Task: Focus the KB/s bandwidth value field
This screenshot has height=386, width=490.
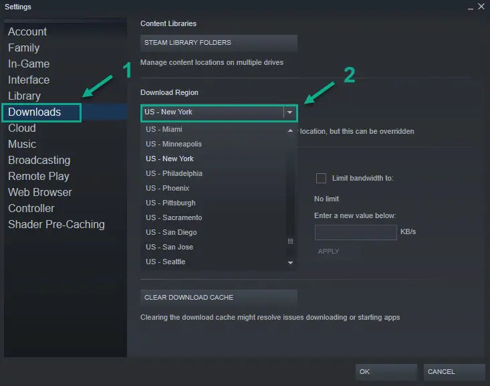Action: click(356, 232)
